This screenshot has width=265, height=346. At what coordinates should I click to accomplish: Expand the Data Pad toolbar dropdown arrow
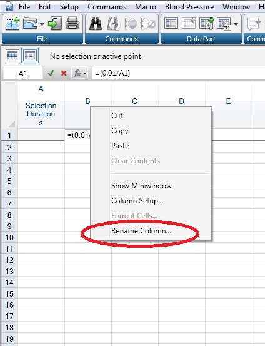(x=236, y=24)
